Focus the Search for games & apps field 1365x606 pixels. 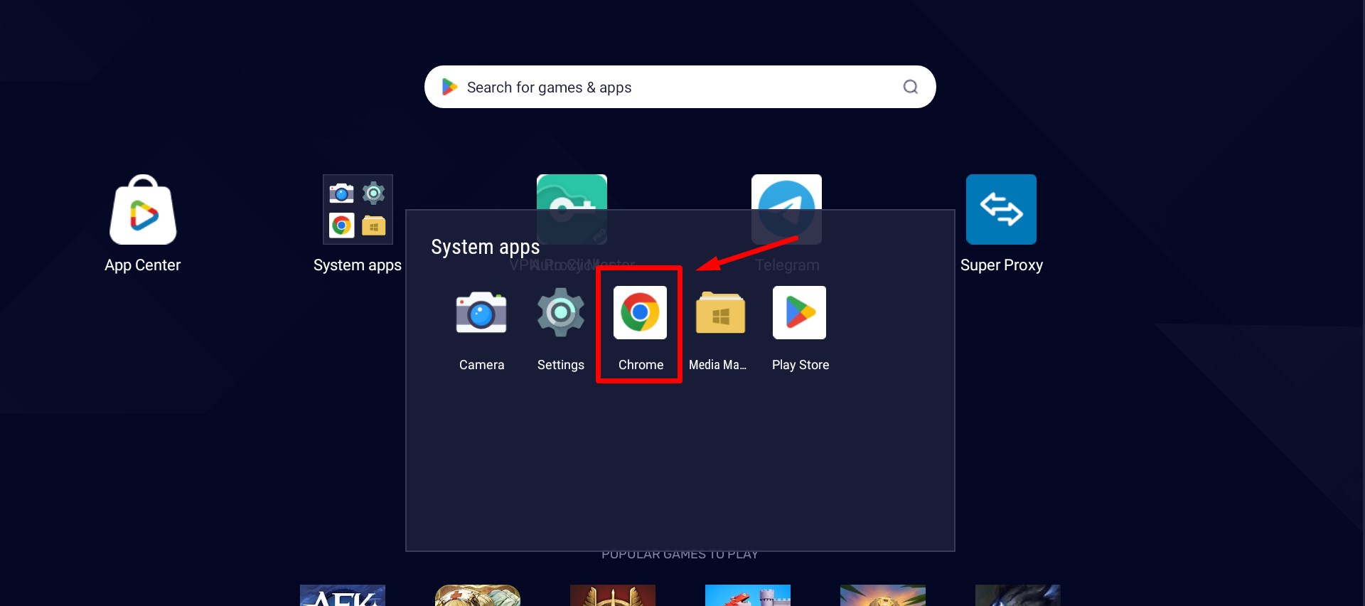(x=680, y=87)
